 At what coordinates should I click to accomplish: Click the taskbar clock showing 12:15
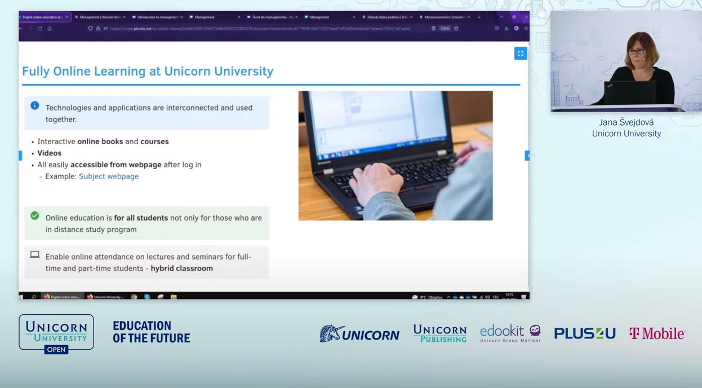pyautogui.click(x=510, y=296)
